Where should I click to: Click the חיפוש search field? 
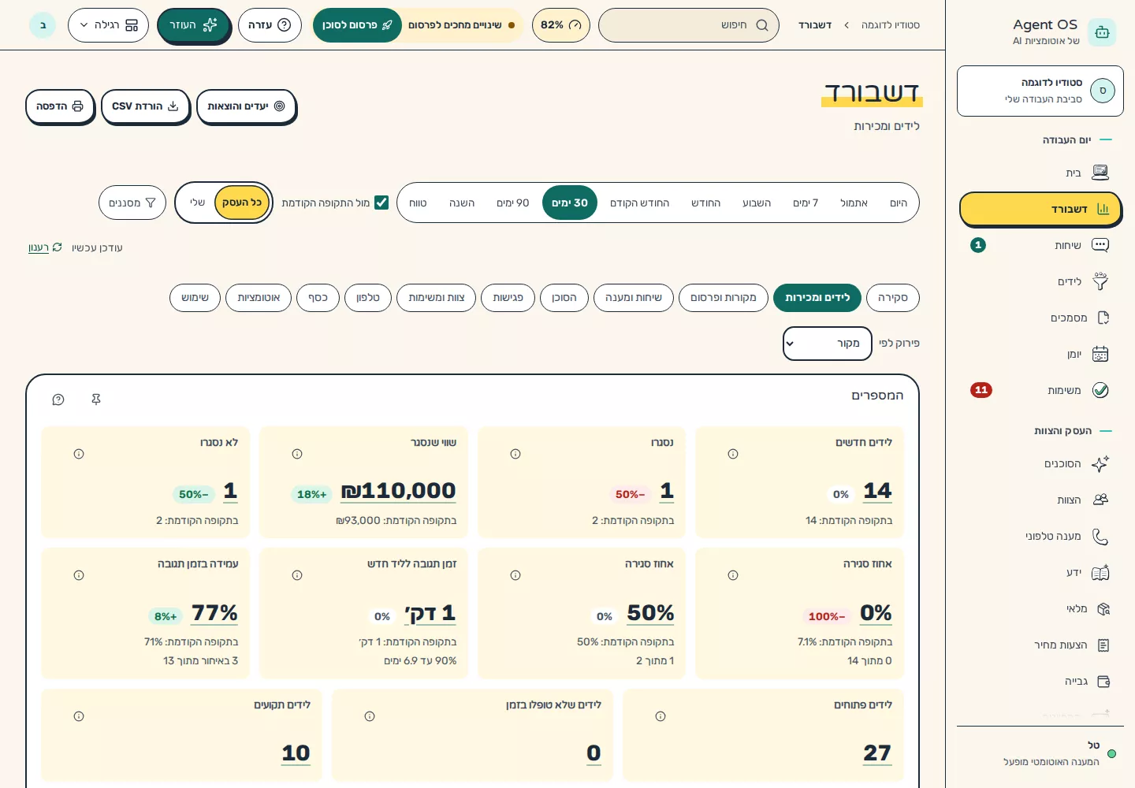[x=688, y=25]
